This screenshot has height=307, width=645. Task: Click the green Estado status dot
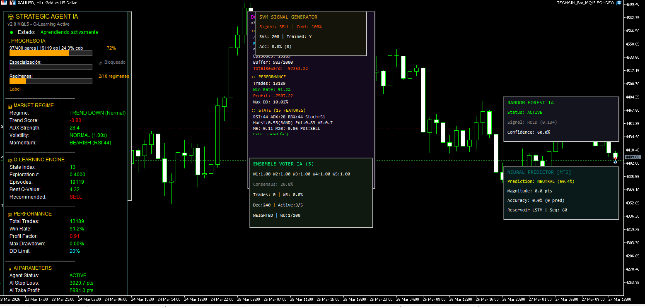[12, 32]
